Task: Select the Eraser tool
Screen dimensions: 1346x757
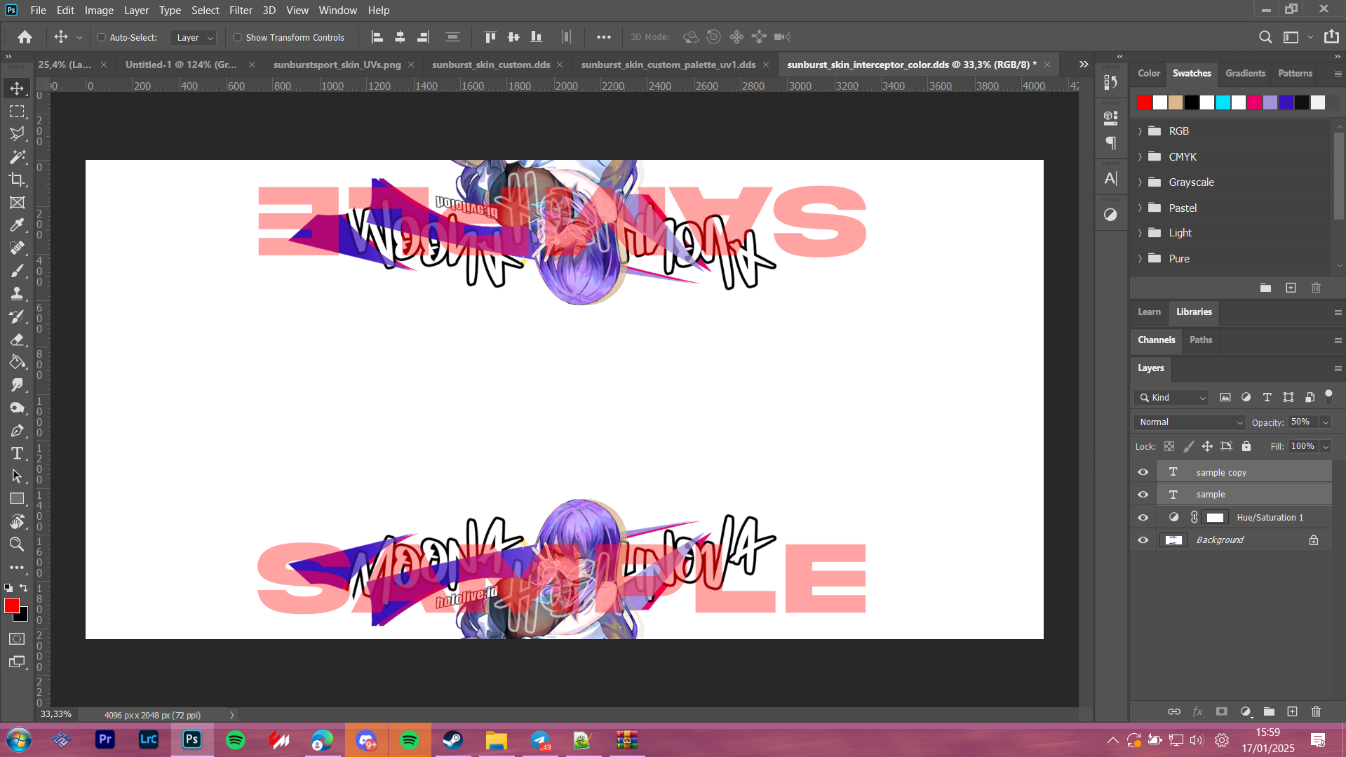Action: pyautogui.click(x=17, y=340)
